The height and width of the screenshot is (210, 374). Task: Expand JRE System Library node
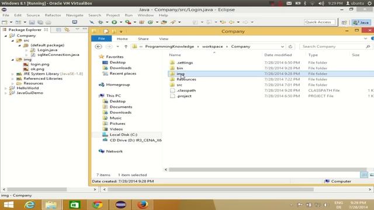tap(13, 74)
